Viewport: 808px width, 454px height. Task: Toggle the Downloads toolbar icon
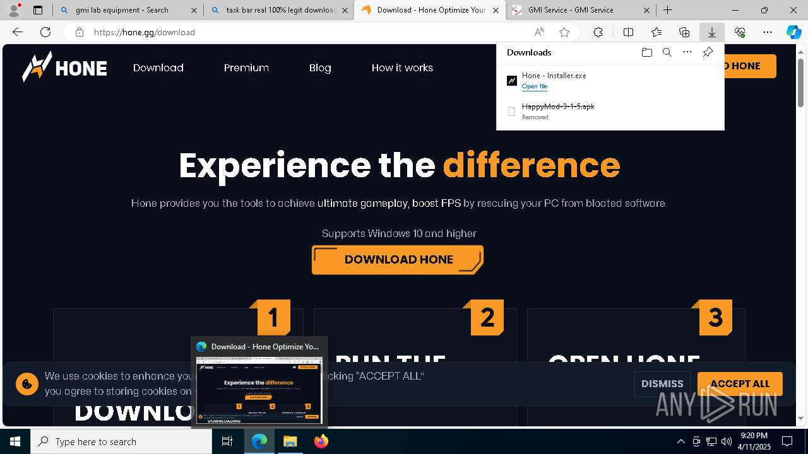point(711,32)
